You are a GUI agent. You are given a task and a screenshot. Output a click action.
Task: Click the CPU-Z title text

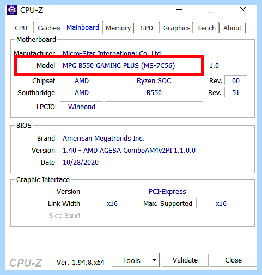[32, 10]
